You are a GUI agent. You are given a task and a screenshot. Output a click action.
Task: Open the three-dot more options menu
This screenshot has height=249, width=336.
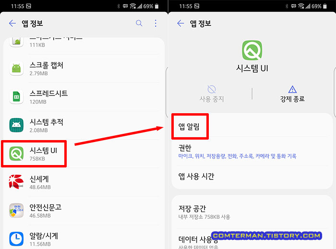click(x=156, y=23)
